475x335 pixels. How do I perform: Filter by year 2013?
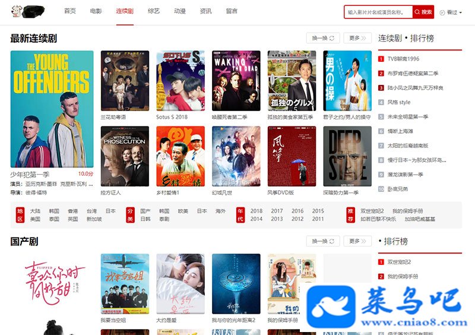click(277, 219)
